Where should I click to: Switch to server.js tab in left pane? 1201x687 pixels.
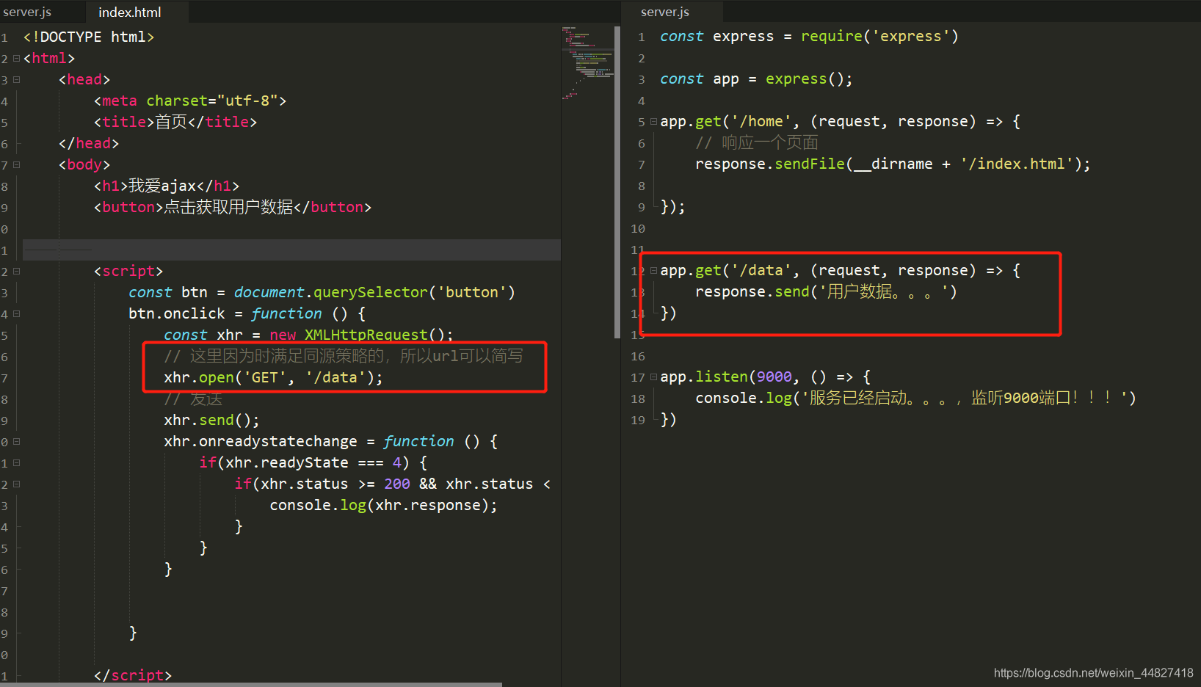coord(27,12)
